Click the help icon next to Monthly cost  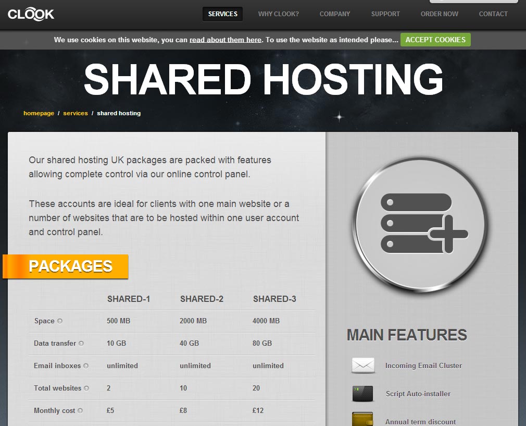click(x=80, y=410)
